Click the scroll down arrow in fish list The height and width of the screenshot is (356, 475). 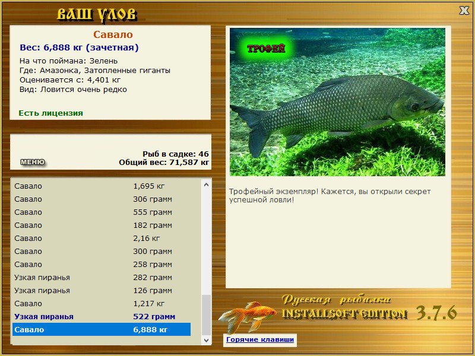pos(206,340)
